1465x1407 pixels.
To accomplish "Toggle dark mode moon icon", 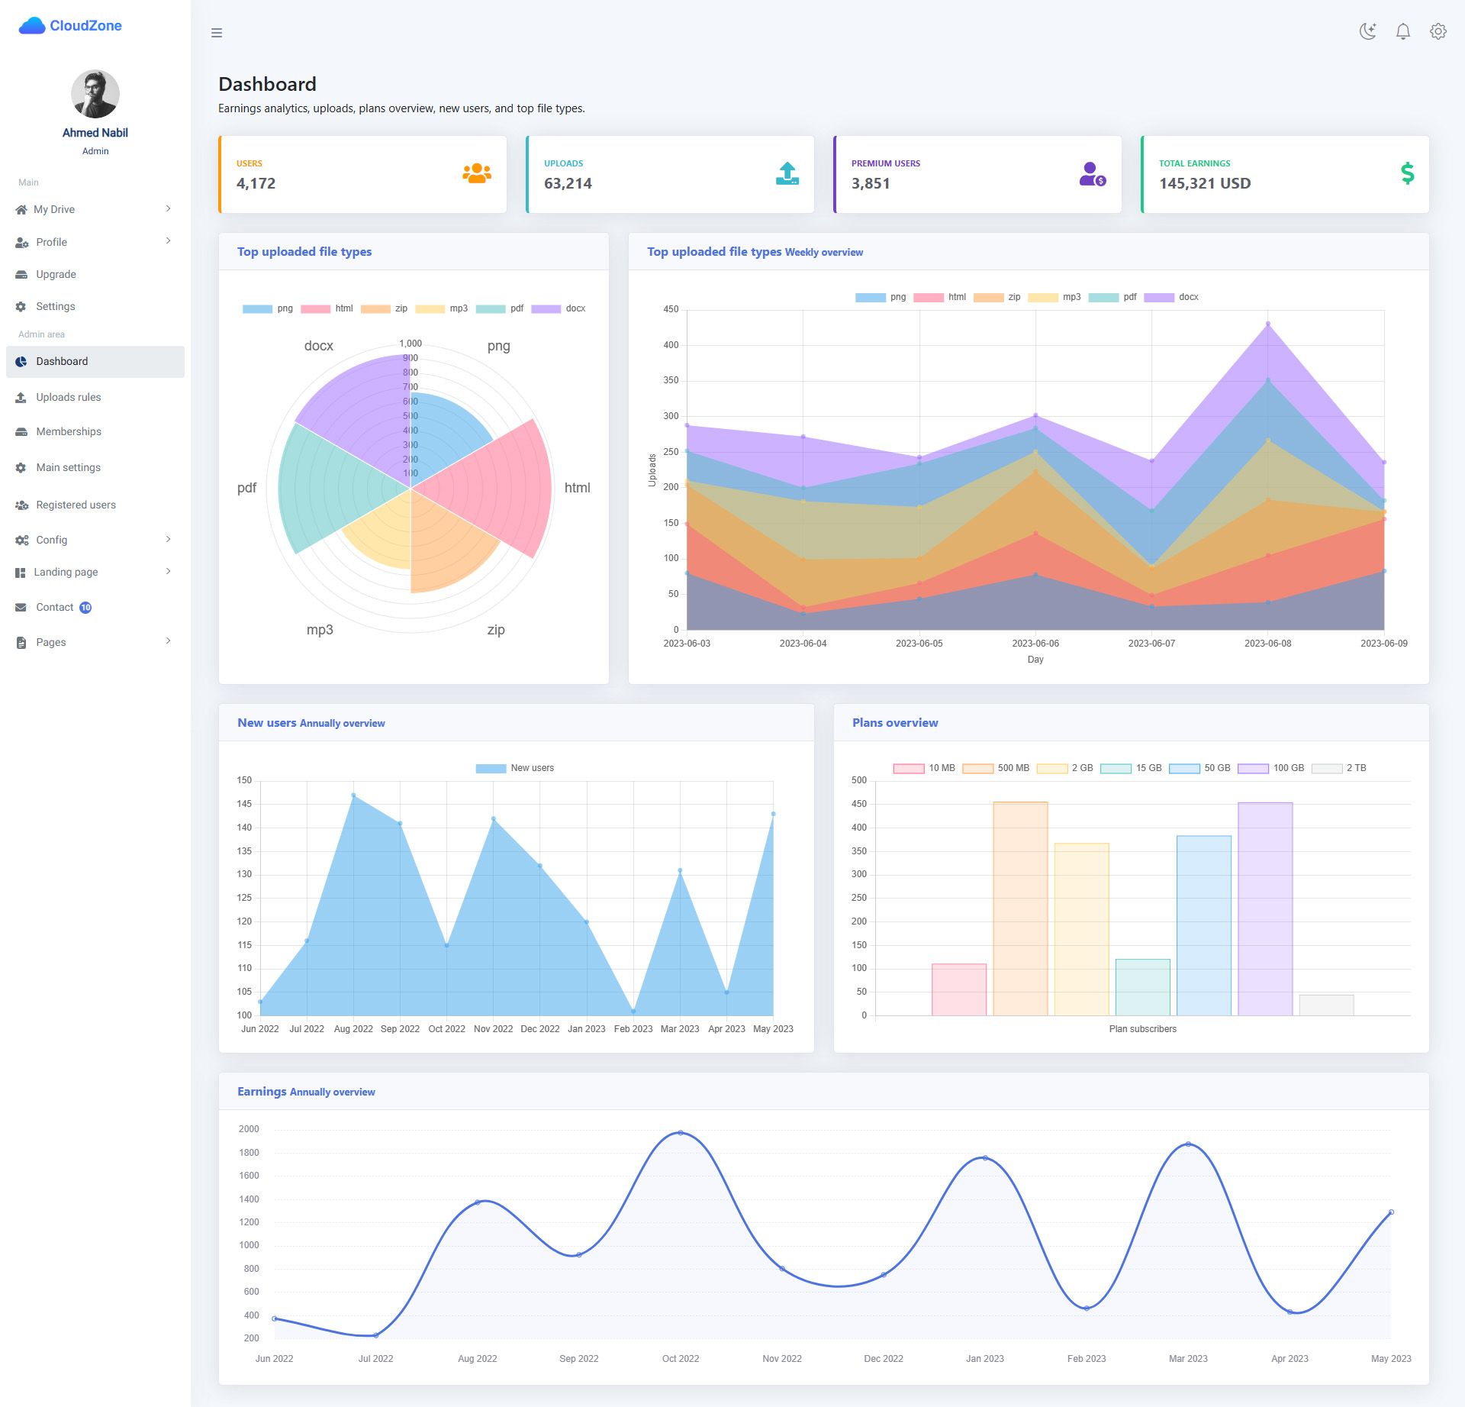I will click(x=1367, y=31).
